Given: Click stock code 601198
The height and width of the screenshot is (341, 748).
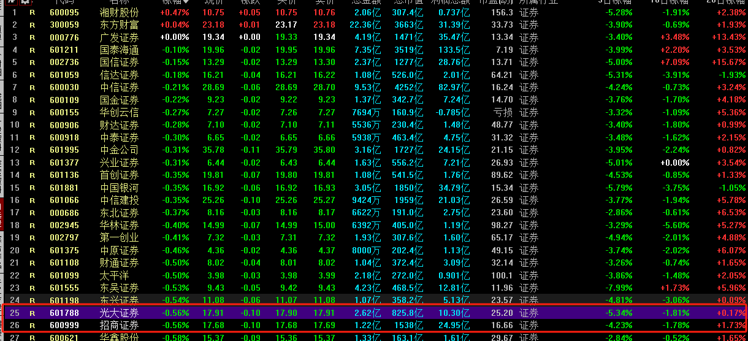Looking at the screenshot, I should (x=64, y=300).
